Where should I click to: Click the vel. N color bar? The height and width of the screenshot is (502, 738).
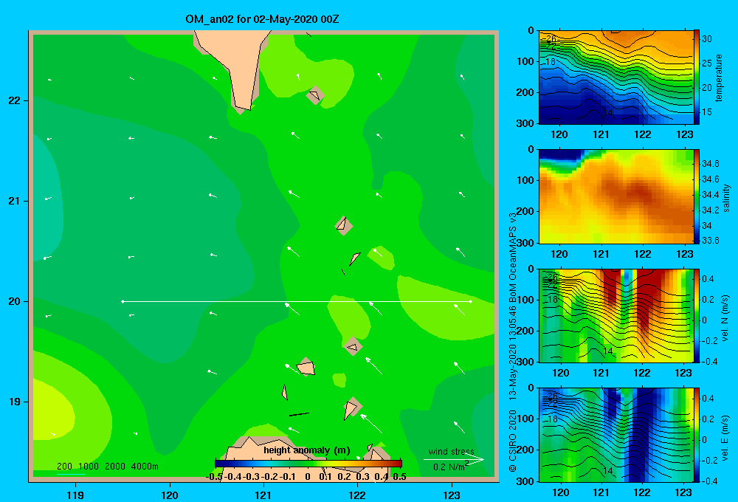click(697, 315)
